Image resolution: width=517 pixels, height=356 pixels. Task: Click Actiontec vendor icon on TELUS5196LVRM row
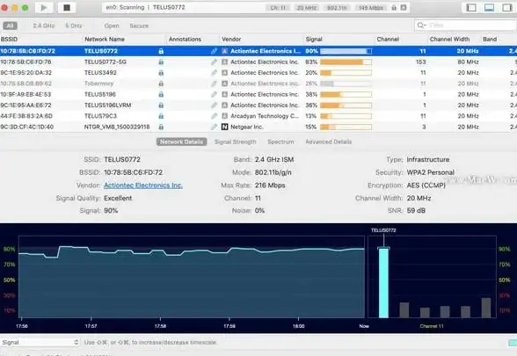[x=224, y=105]
